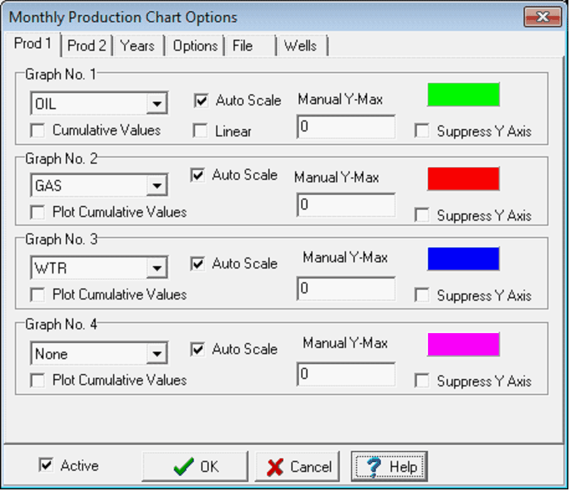Click the green color swatch for Graph No. 1
The image size is (569, 490).
[x=463, y=94]
